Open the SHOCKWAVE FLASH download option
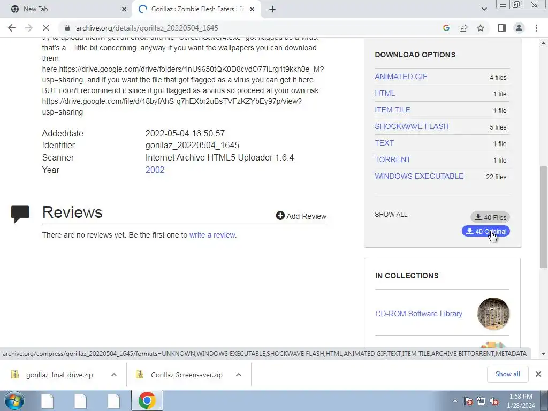This screenshot has height=411, width=548. pyautogui.click(x=412, y=126)
